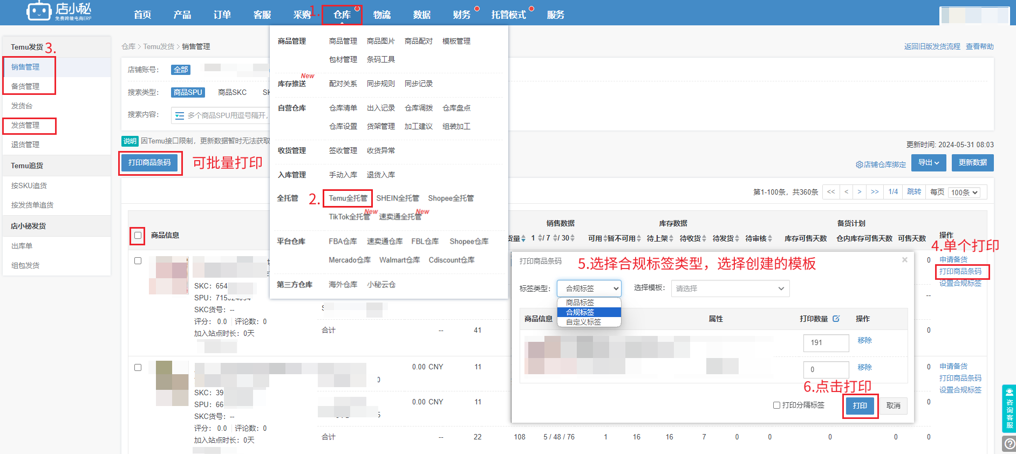
Task: Choose 自定义标签 option in list
Action: pos(589,322)
